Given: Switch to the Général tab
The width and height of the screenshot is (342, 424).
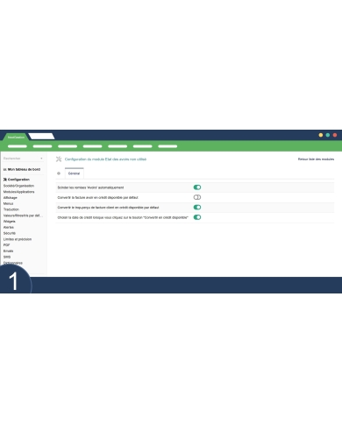Looking at the screenshot, I should pyautogui.click(x=75, y=173).
